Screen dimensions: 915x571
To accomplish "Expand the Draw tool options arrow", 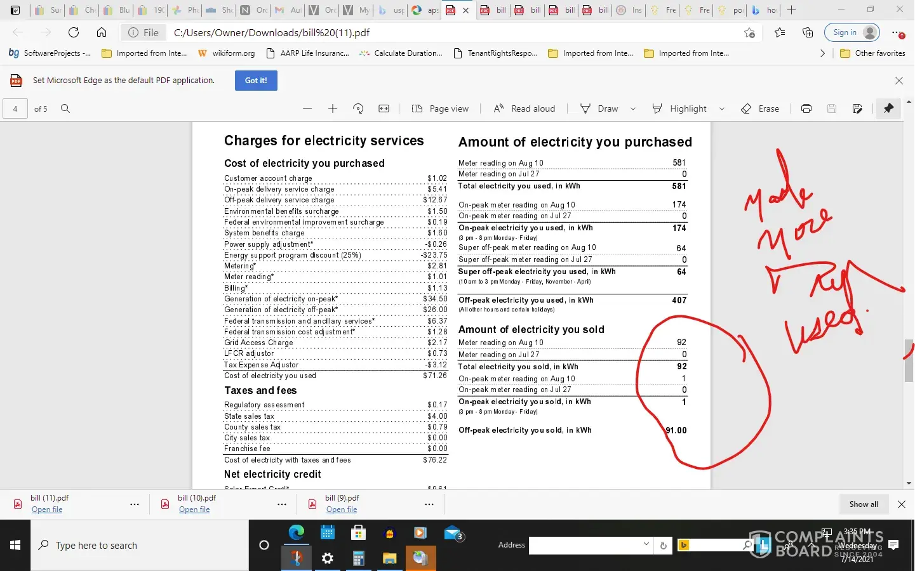I will [x=633, y=108].
